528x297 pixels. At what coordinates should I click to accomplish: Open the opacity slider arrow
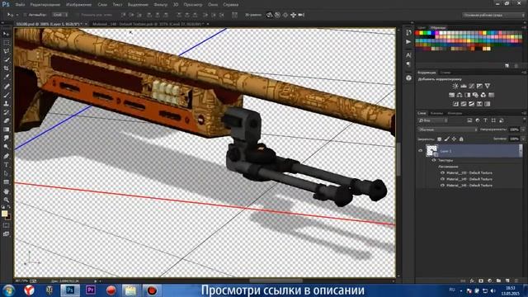coord(523,130)
